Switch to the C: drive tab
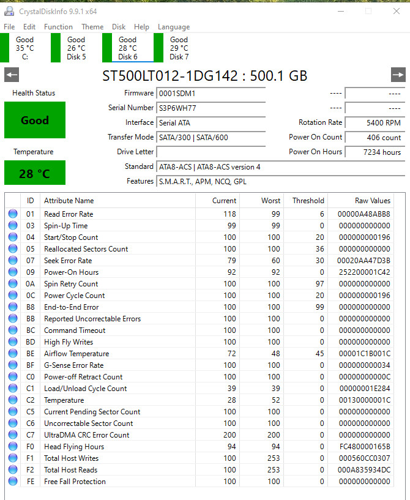The height and width of the screenshot is (500, 410). coord(25,48)
